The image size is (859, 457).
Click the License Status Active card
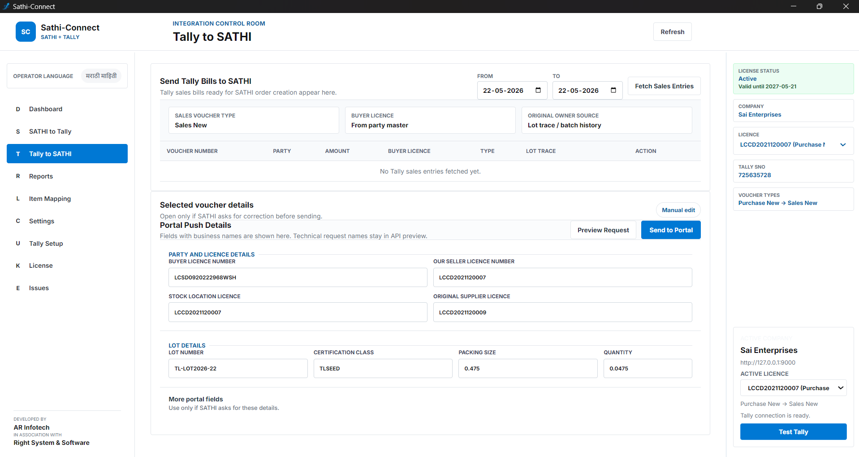pos(793,78)
